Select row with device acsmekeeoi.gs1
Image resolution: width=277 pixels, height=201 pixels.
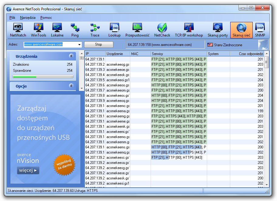tap(175, 80)
